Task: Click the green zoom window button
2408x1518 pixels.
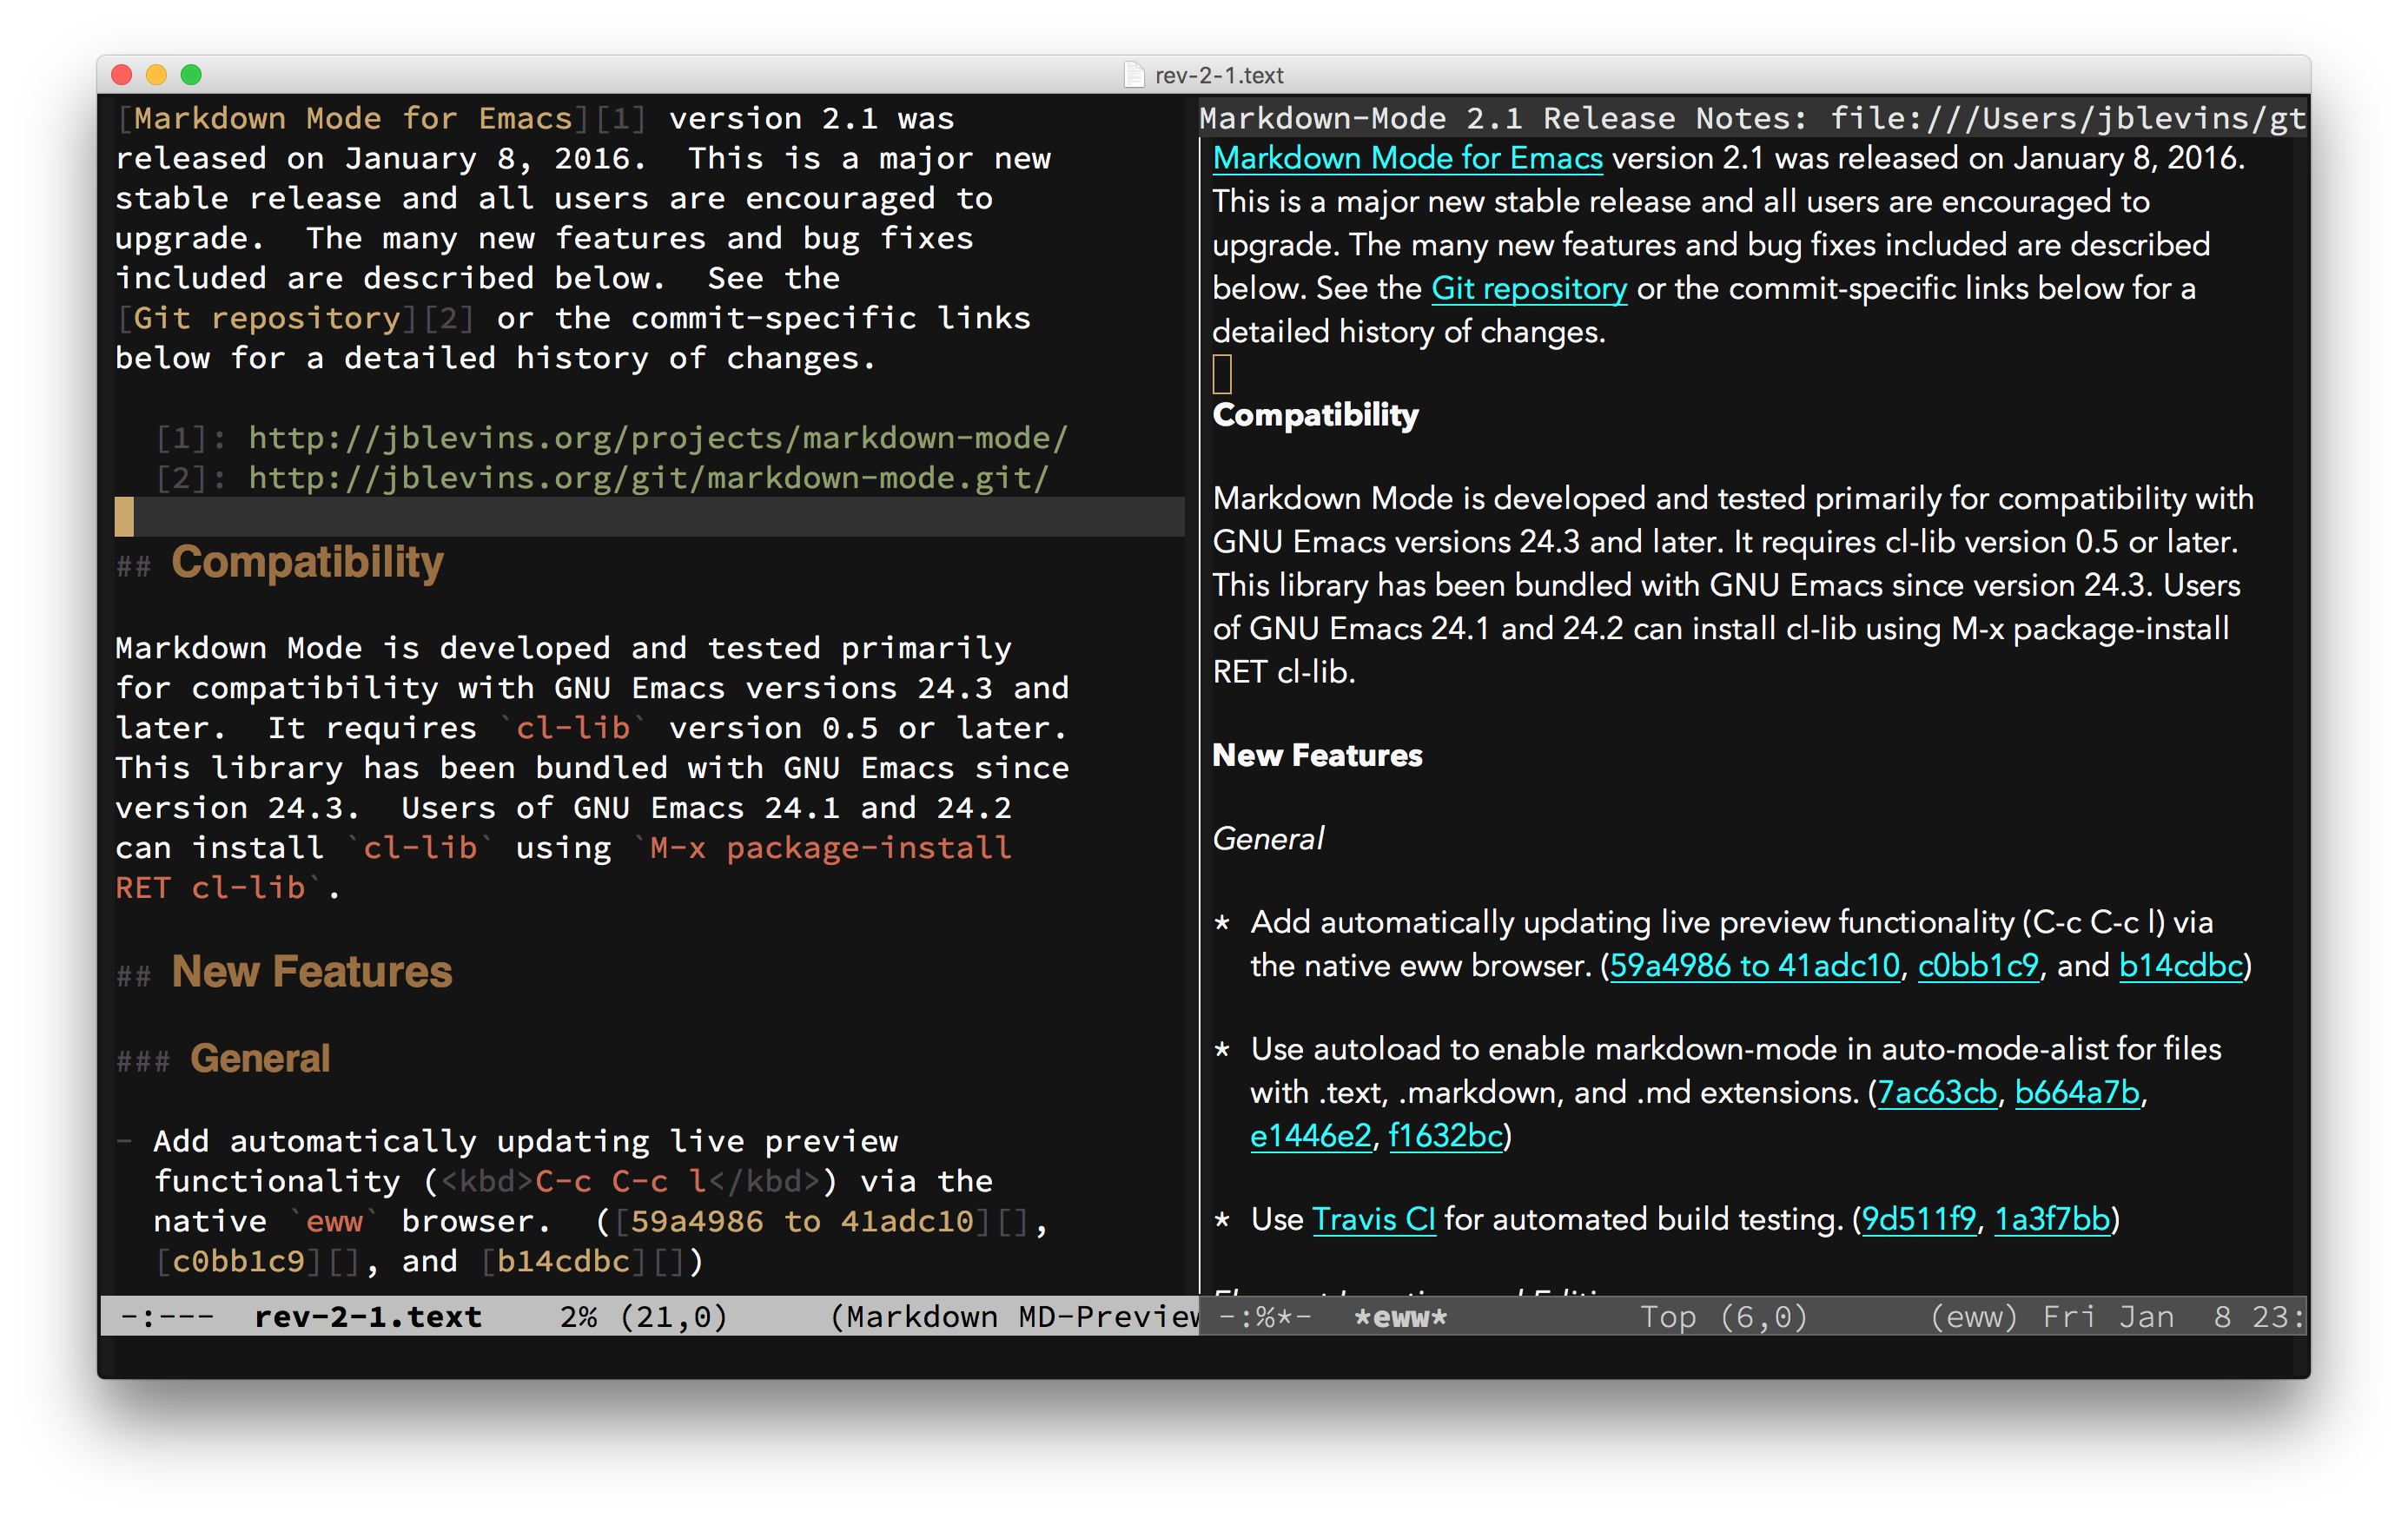Action: (x=191, y=74)
